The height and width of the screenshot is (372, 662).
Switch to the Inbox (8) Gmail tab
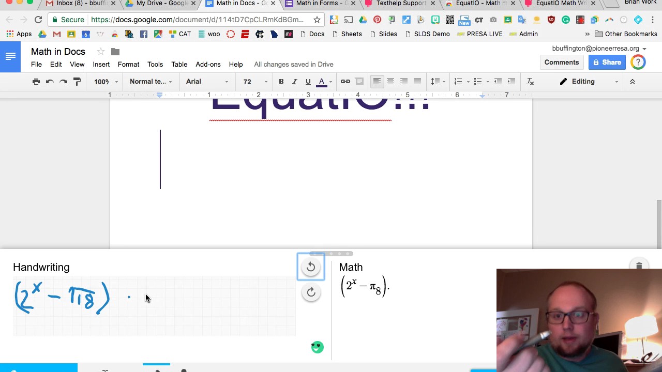(82, 4)
